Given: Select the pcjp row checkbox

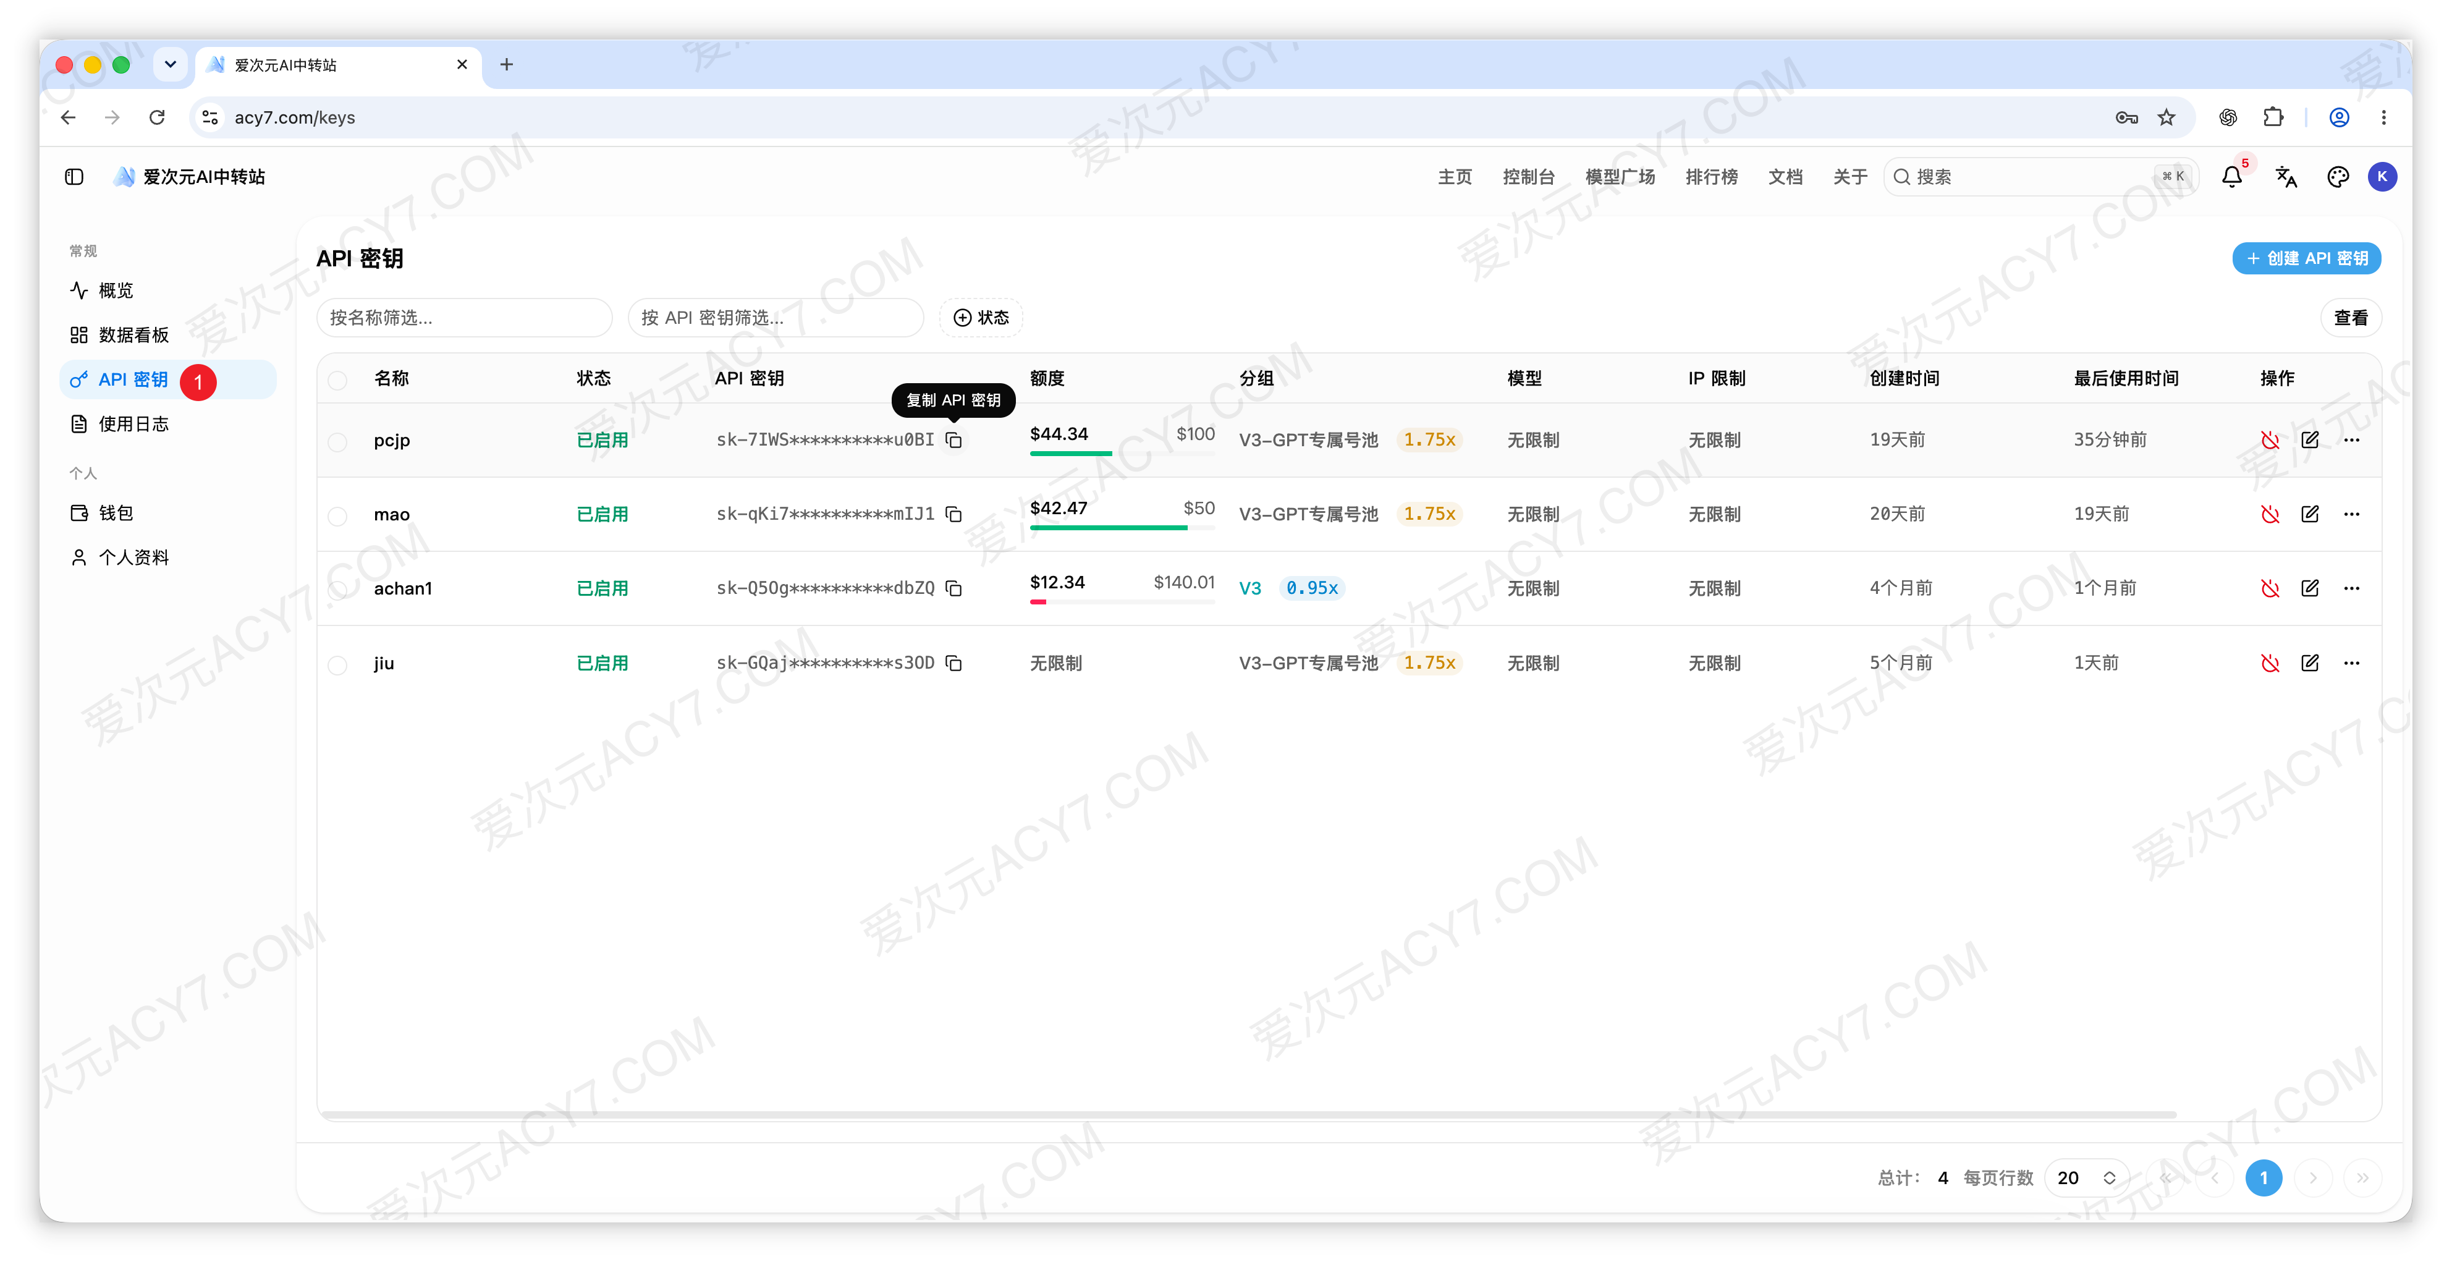Looking at the screenshot, I should tap(337, 442).
